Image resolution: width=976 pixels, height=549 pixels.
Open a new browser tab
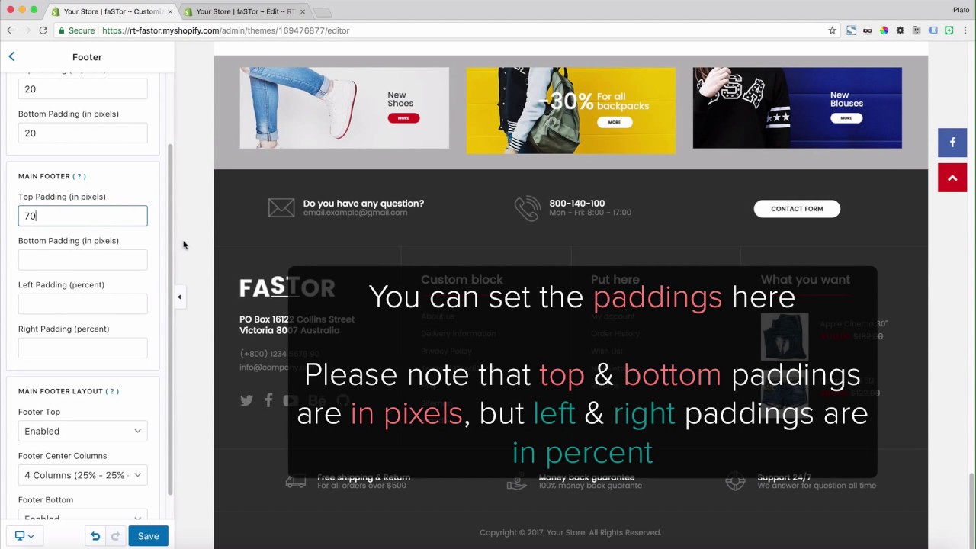(323, 12)
